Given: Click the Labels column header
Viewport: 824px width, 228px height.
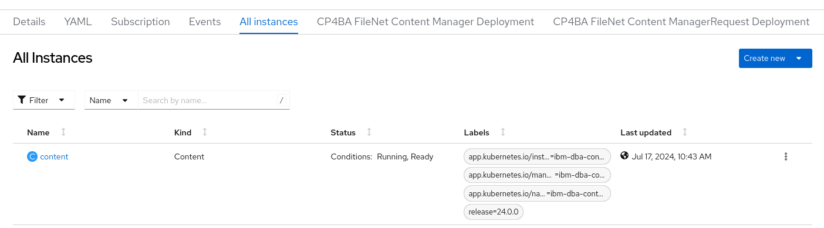Looking at the screenshot, I should tap(477, 132).
